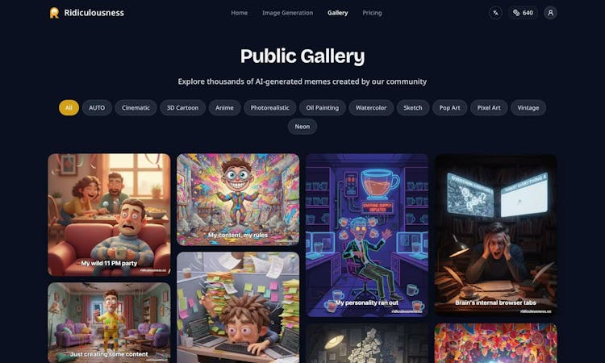Filter gallery by Cinematic style
The height and width of the screenshot is (363, 605).
(136, 107)
